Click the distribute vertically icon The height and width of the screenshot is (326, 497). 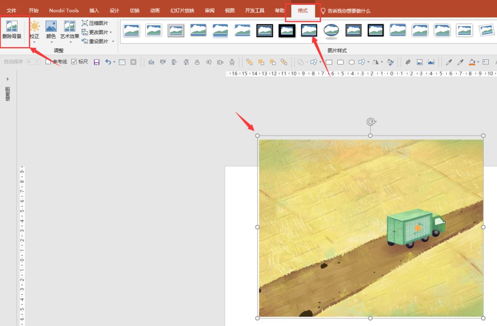click(231, 62)
